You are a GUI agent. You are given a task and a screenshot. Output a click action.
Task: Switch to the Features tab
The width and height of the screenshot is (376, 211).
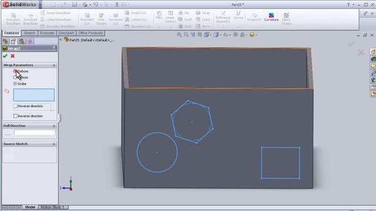(x=12, y=33)
